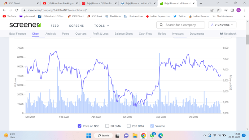Click Twitter bookmark icon

(x=175, y=16)
